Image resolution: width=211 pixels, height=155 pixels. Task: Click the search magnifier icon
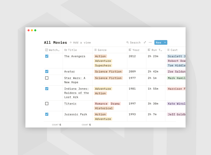128,43
